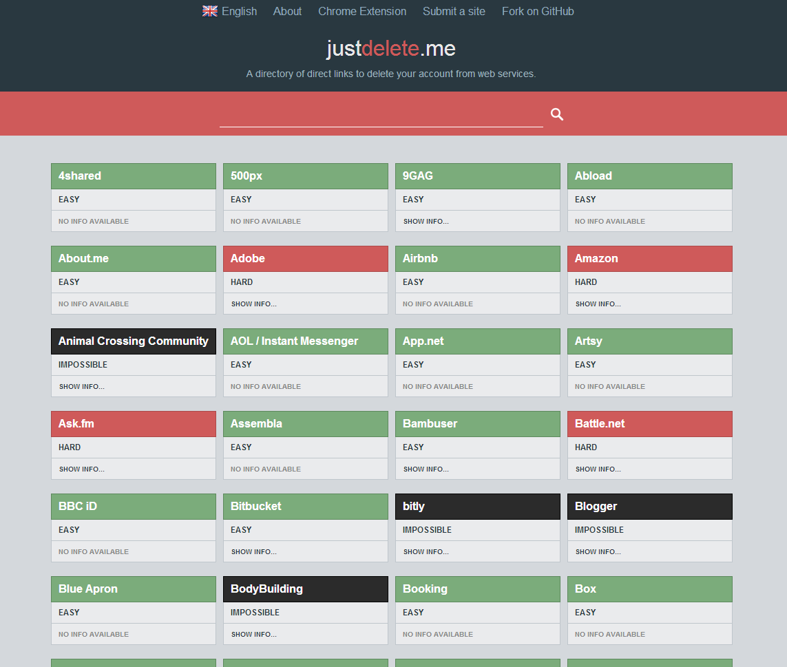Viewport: 787px width, 667px height.
Task: Click the search magnifier icon
Action: point(556,114)
